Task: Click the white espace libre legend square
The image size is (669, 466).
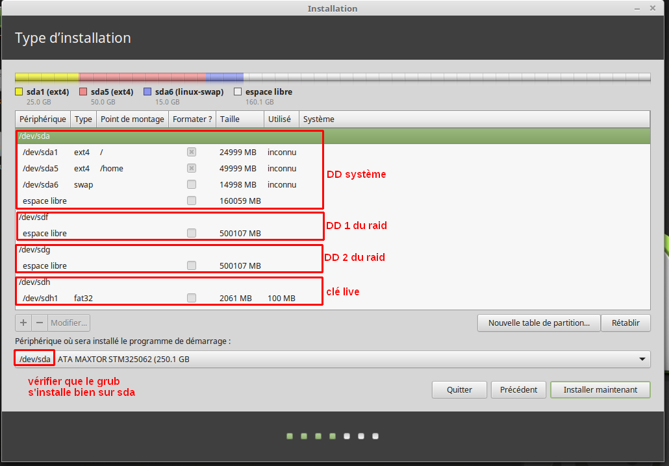Action: [x=238, y=92]
